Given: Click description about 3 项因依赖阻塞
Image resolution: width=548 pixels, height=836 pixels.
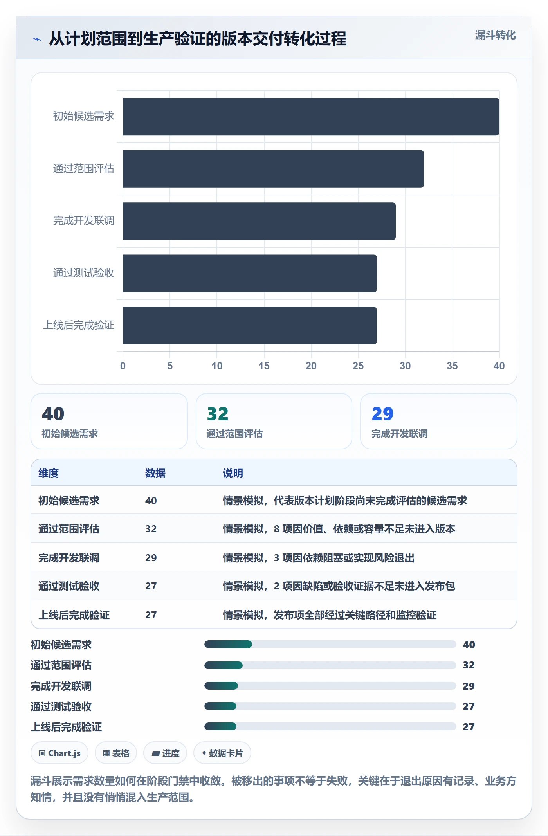Looking at the screenshot, I should click(319, 558).
